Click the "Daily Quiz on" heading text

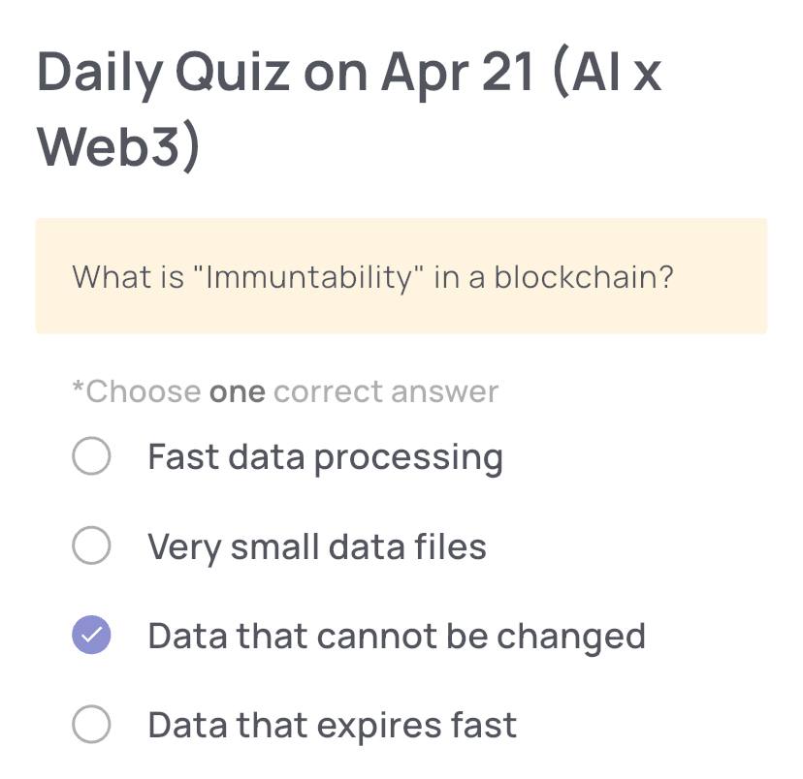[202, 75]
